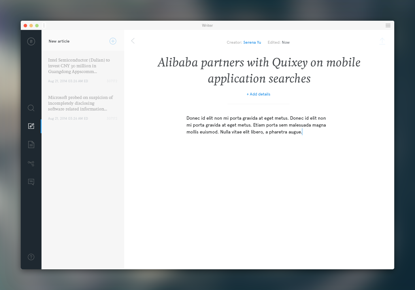Screen dimensions: 415x290
Task: Click the 'Writer' window title
Action: [207, 25]
